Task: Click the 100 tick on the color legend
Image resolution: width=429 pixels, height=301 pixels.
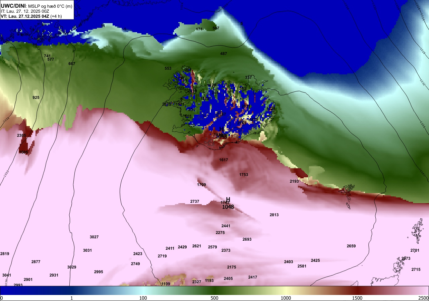Action: [143, 298]
